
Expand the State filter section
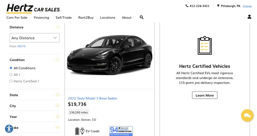point(34,95)
